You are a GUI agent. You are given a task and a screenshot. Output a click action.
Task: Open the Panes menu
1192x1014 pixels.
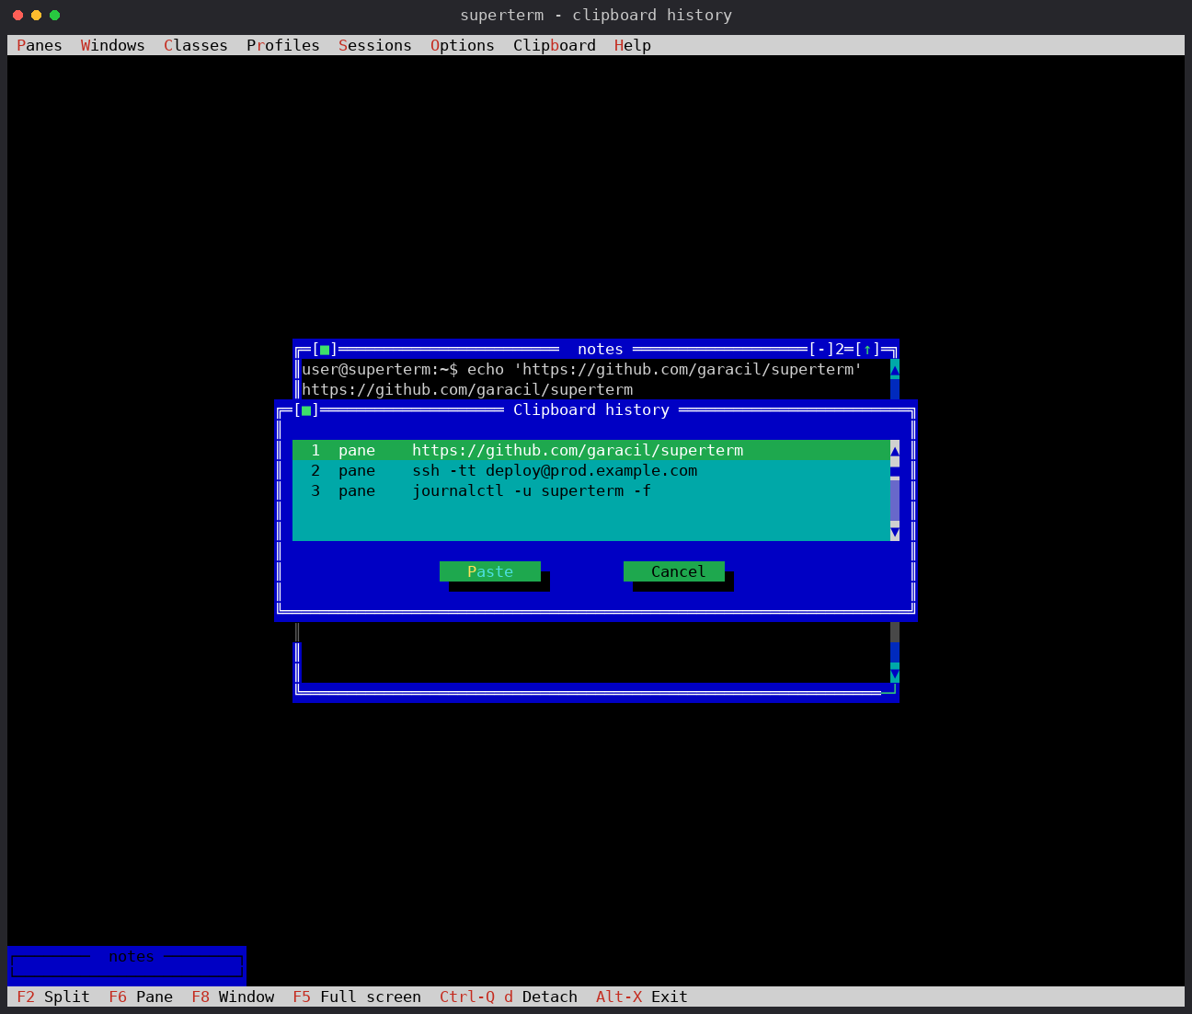pos(40,45)
